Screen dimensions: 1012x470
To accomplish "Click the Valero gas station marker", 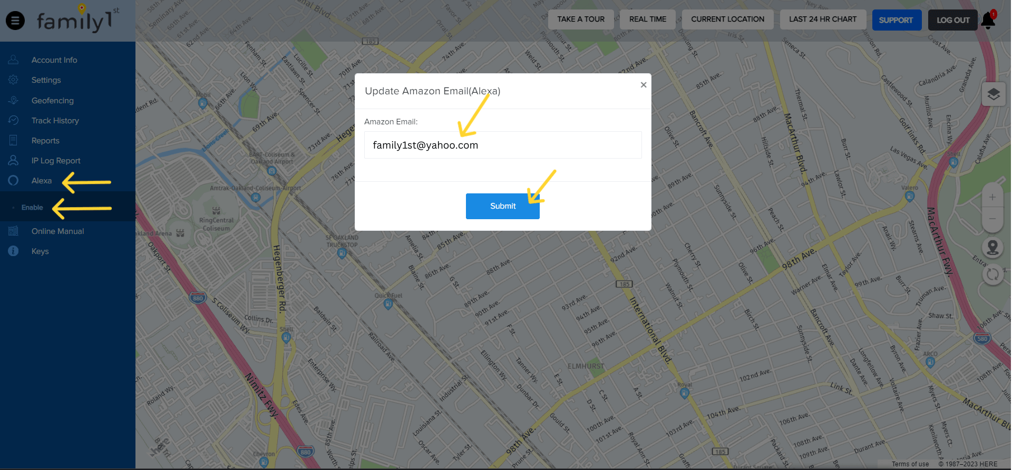I will click(x=909, y=196).
